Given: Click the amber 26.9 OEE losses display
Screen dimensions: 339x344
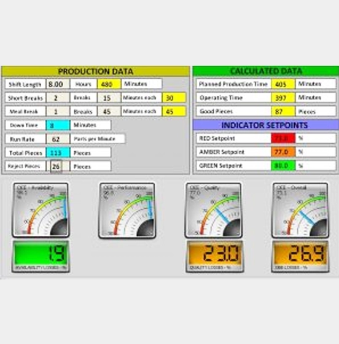Looking at the screenshot, I should (x=300, y=256).
